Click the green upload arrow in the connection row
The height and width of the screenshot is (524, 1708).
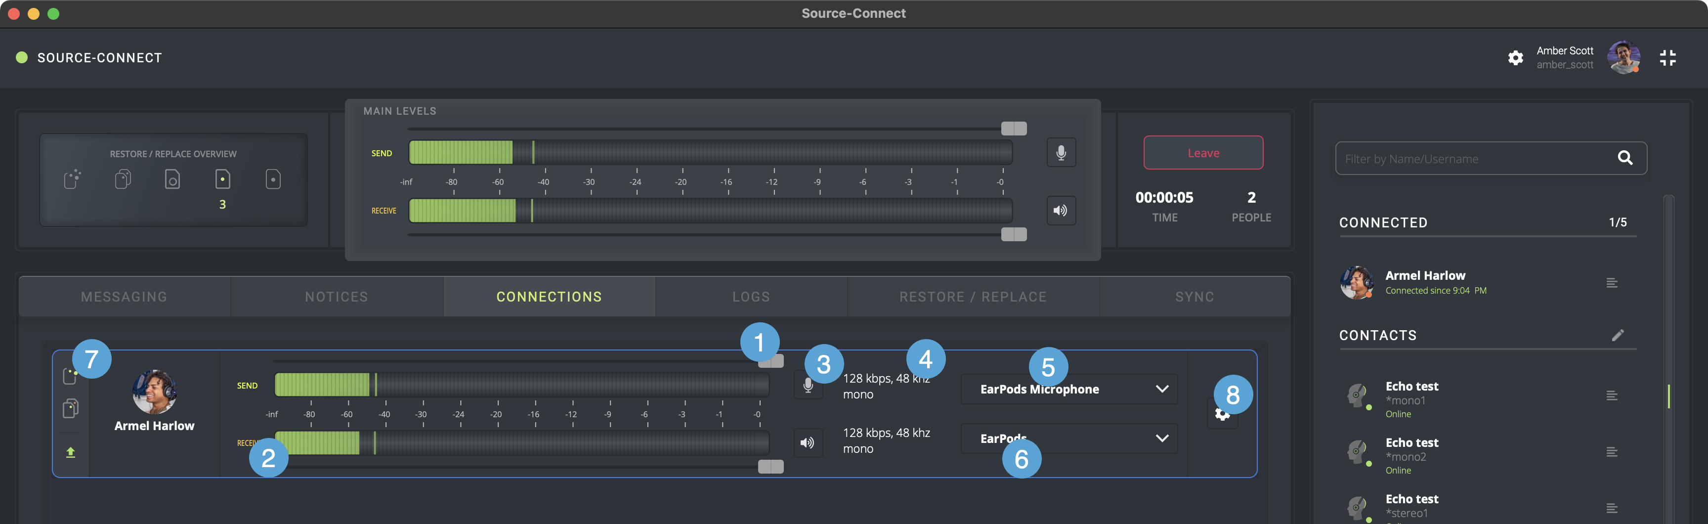point(70,452)
